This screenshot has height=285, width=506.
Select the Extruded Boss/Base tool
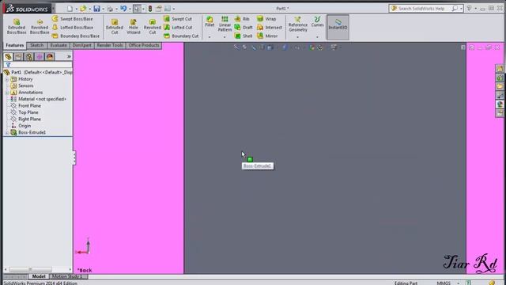(17, 26)
